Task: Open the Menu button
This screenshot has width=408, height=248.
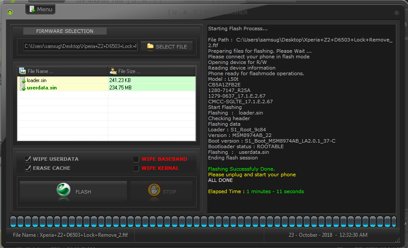Action: click(40, 10)
